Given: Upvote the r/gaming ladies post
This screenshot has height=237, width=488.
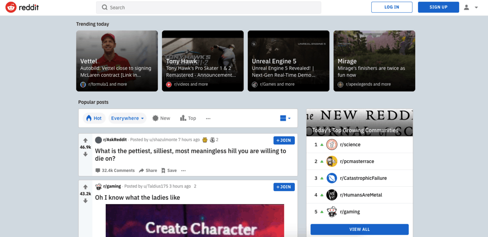Looking at the screenshot, I should (85, 187).
